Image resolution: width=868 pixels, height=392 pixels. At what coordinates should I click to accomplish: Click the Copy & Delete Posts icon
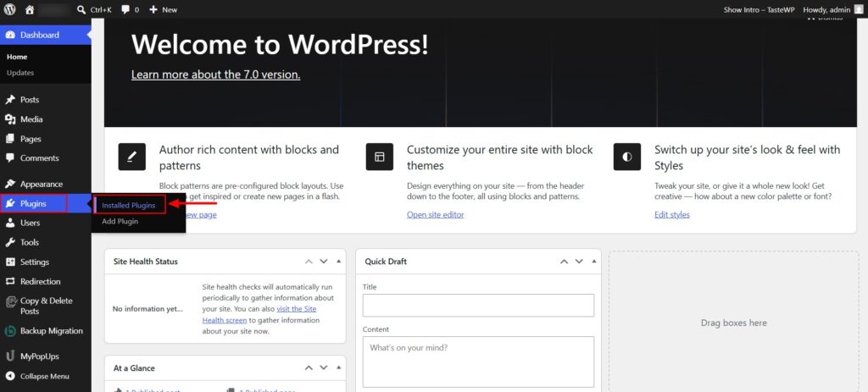tap(10, 301)
